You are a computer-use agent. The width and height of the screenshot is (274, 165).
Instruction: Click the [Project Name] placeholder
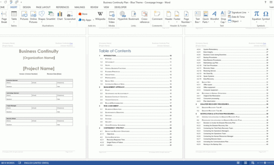coord(39,68)
